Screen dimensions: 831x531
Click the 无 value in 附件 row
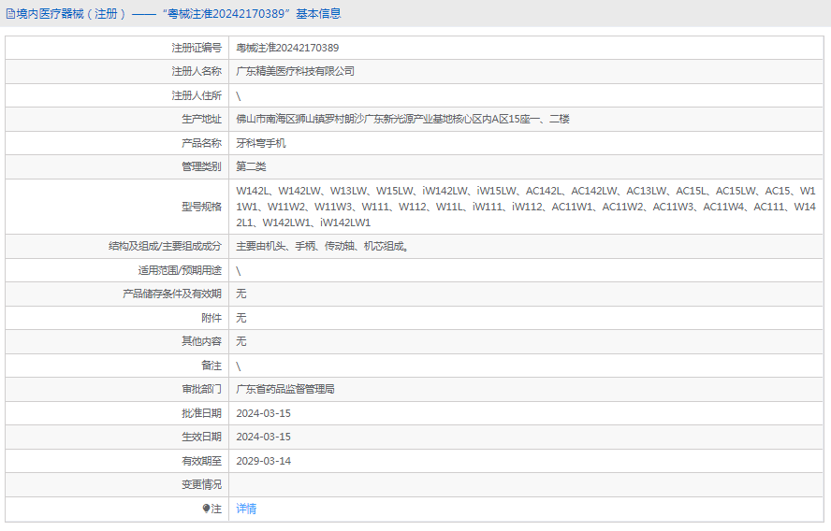pos(241,318)
